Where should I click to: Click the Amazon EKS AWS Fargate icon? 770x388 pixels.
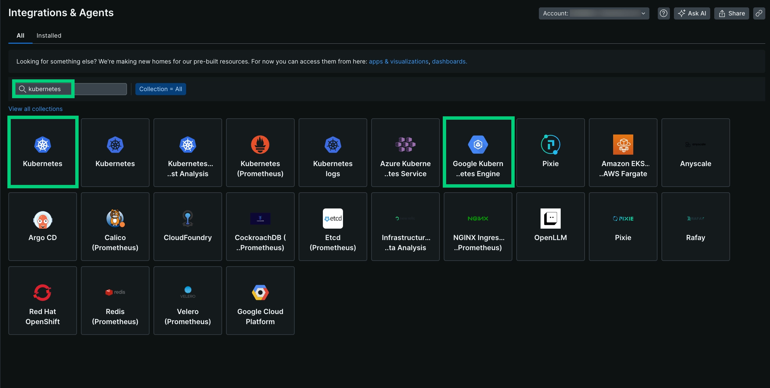coord(623,145)
